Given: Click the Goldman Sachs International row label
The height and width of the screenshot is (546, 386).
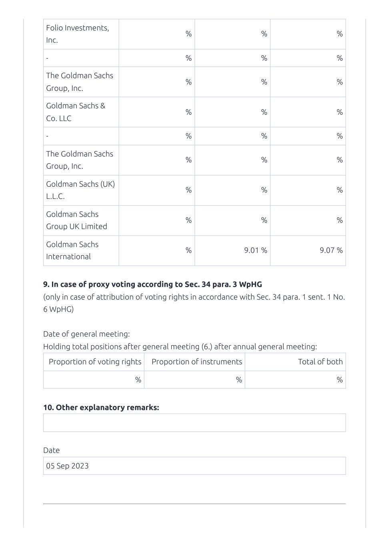Looking at the screenshot, I should pos(81,250).
